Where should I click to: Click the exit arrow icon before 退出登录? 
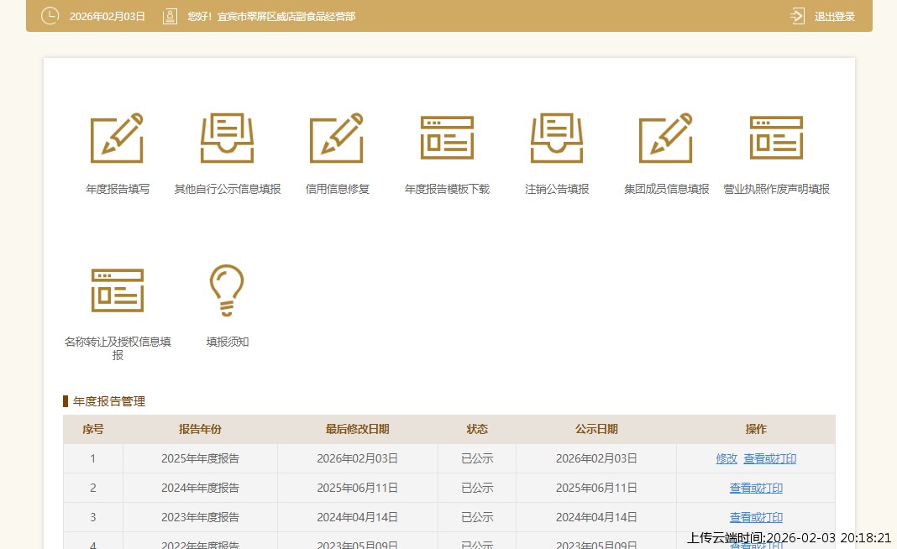pyautogui.click(x=796, y=15)
